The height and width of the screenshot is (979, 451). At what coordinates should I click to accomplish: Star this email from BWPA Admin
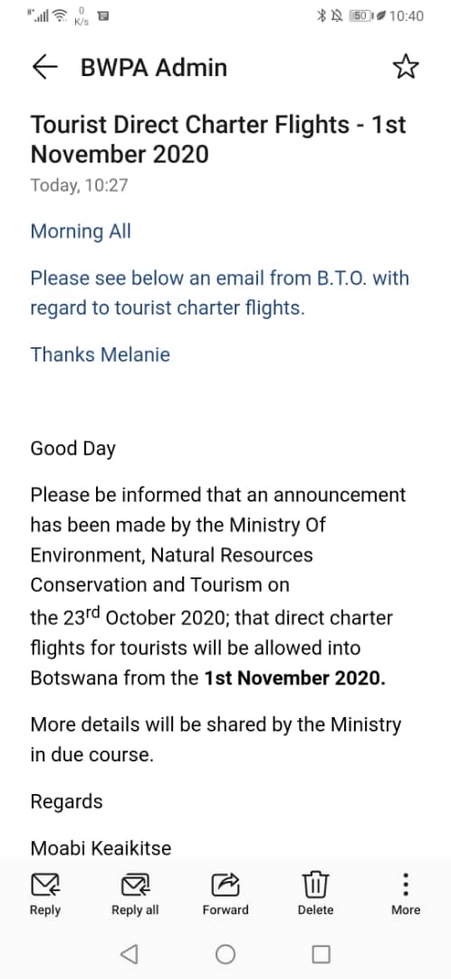click(x=406, y=67)
